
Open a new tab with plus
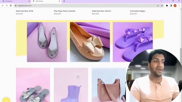point(64,1)
